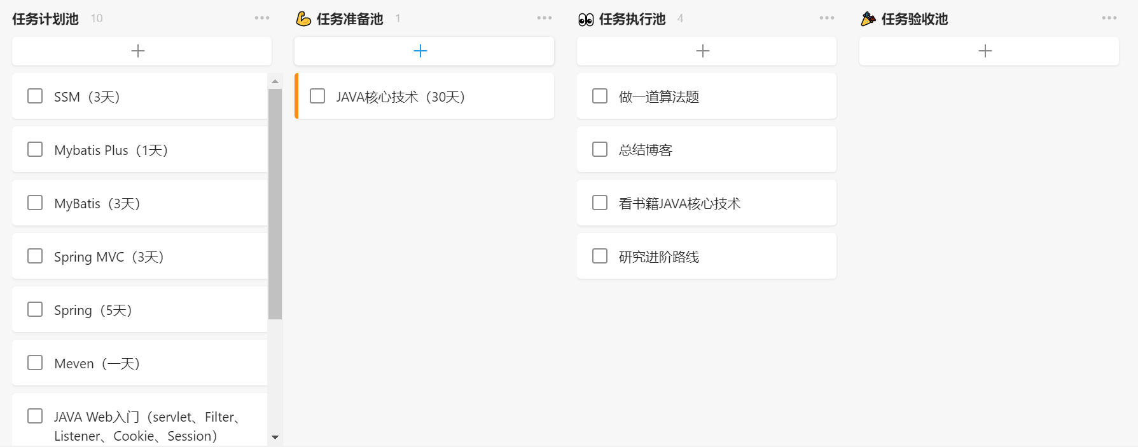Mark 做一道算法题 as done

pyautogui.click(x=600, y=96)
